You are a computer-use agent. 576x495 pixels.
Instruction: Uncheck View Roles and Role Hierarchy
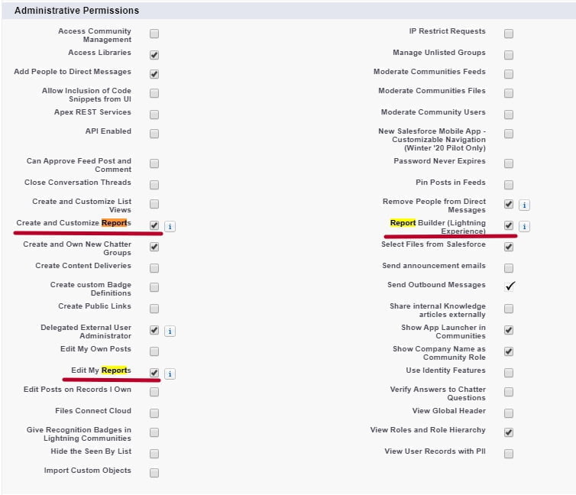pos(509,432)
